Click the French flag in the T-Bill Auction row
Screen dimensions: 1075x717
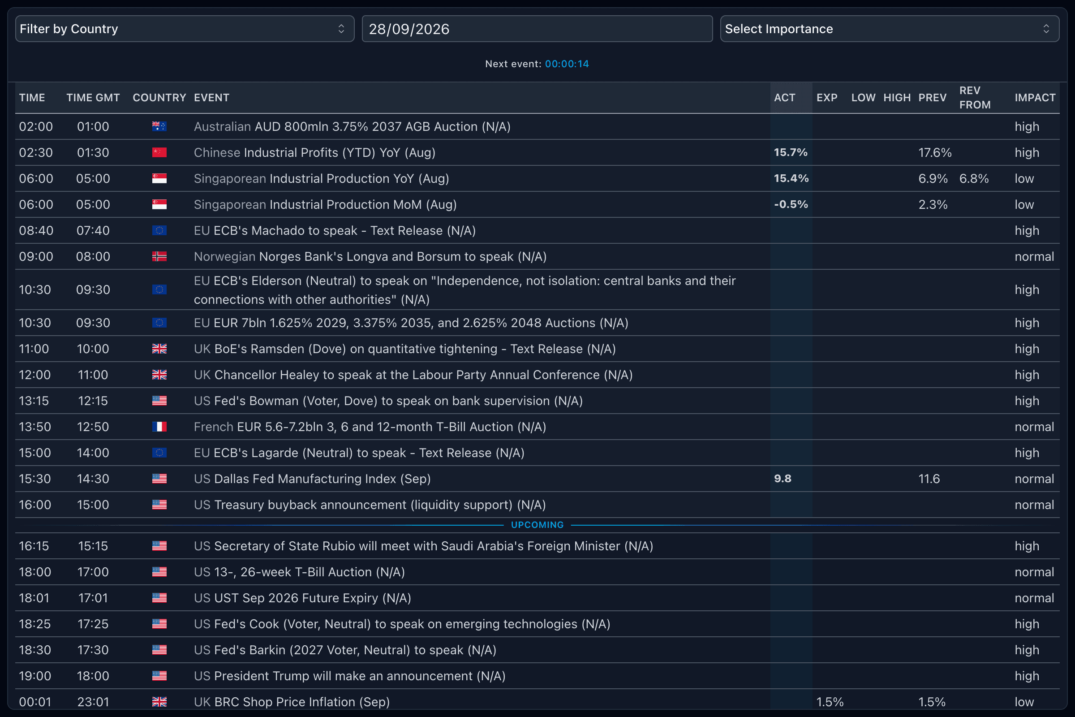(x=159, y=427)
